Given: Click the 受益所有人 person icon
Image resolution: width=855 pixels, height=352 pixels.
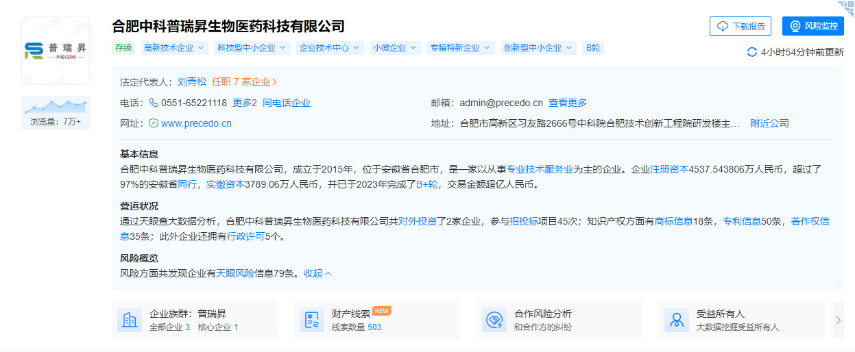Looking at the screenshot, I should pyautogui.click(x=677, y=320).
